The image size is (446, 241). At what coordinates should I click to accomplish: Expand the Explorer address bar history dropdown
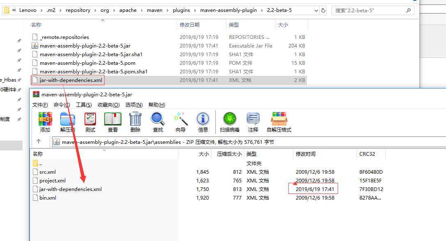(316, 11)
